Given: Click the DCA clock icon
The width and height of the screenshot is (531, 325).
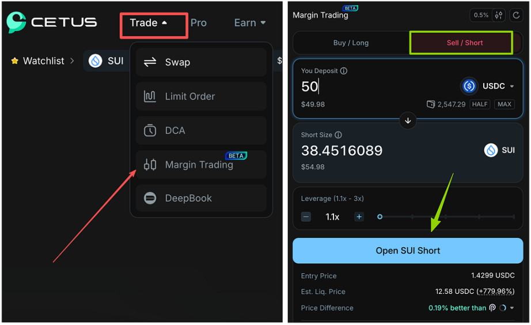Looking at the screenshot, I should (150, 130).
